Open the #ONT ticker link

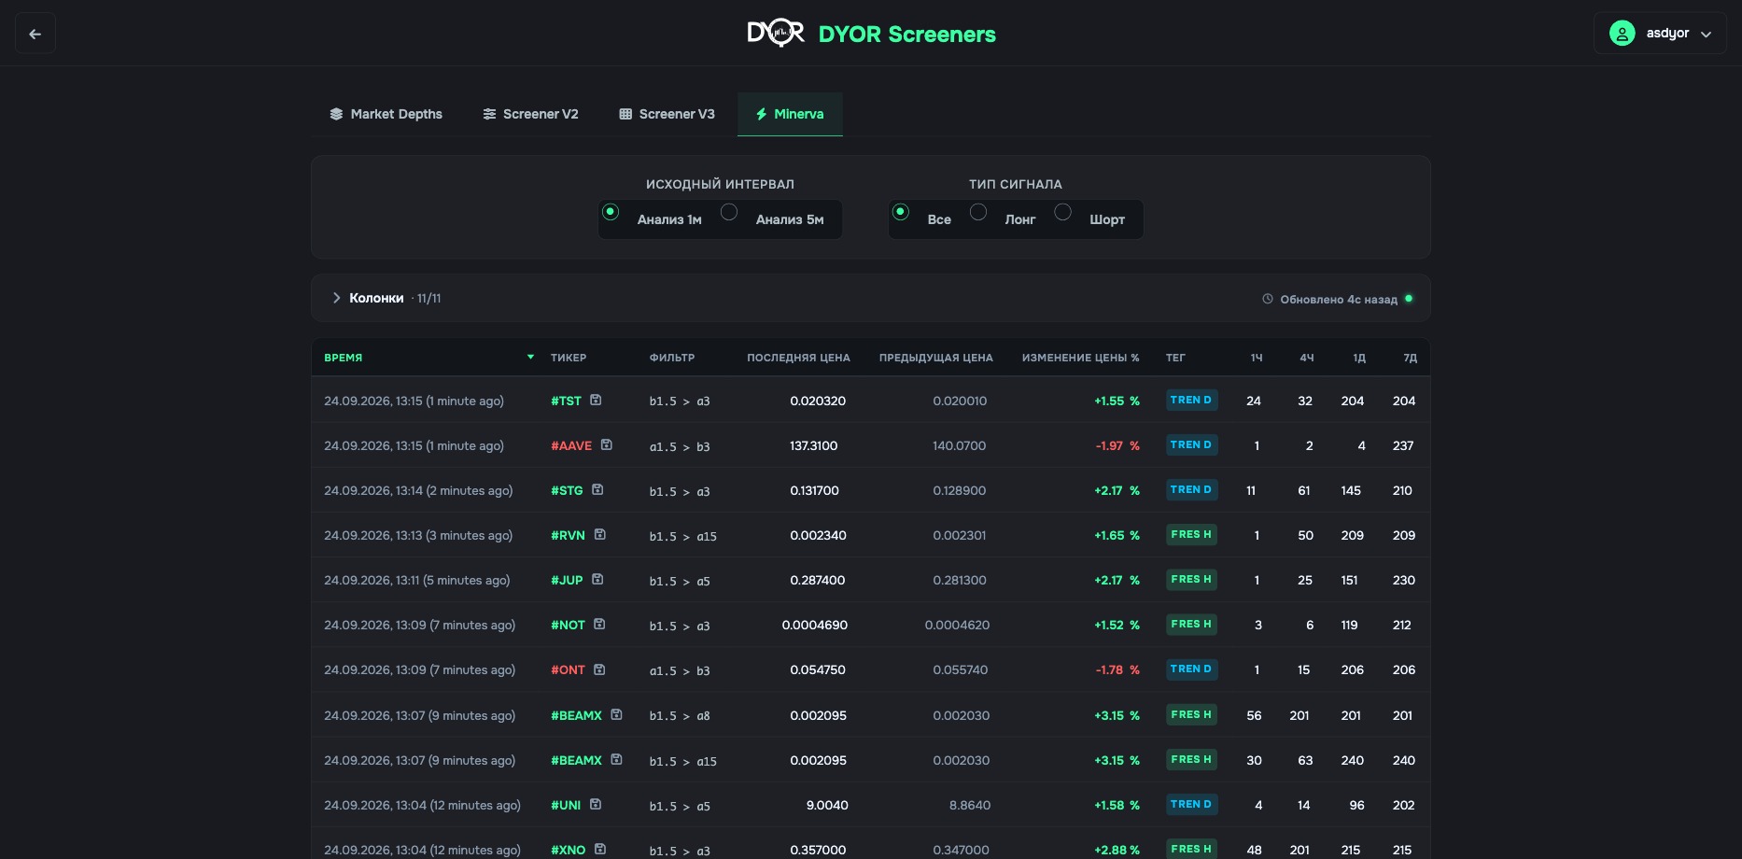[x=568, y=669]
